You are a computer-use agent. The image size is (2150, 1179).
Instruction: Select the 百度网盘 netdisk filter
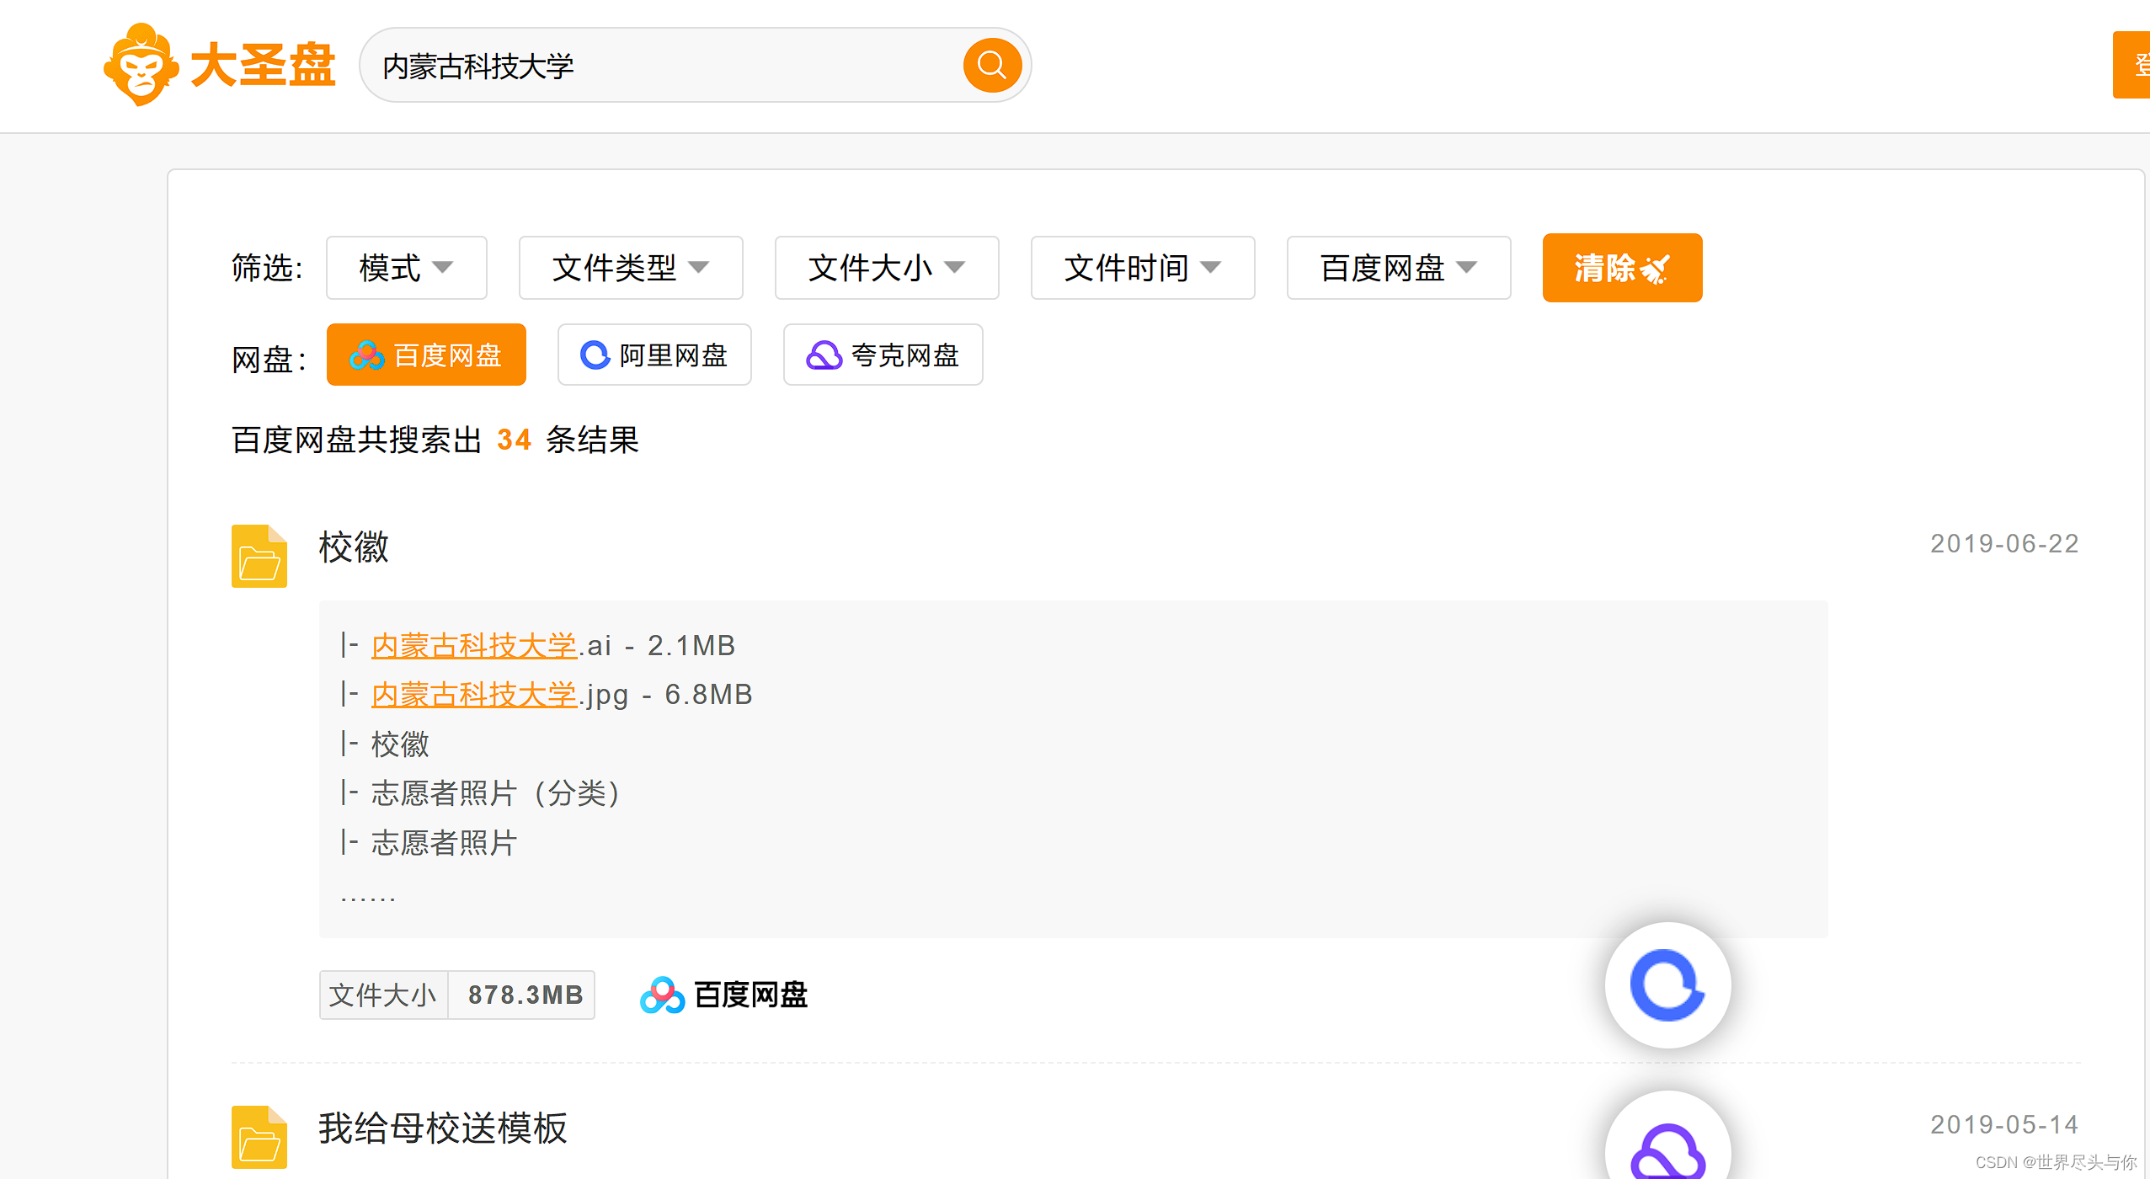426,355
